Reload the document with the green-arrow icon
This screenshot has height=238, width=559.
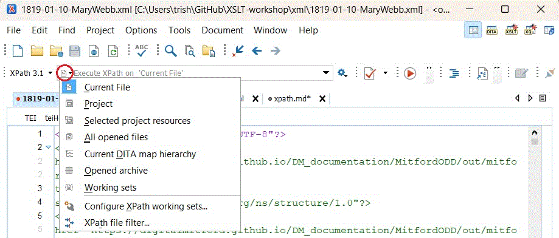click(113, 51)
